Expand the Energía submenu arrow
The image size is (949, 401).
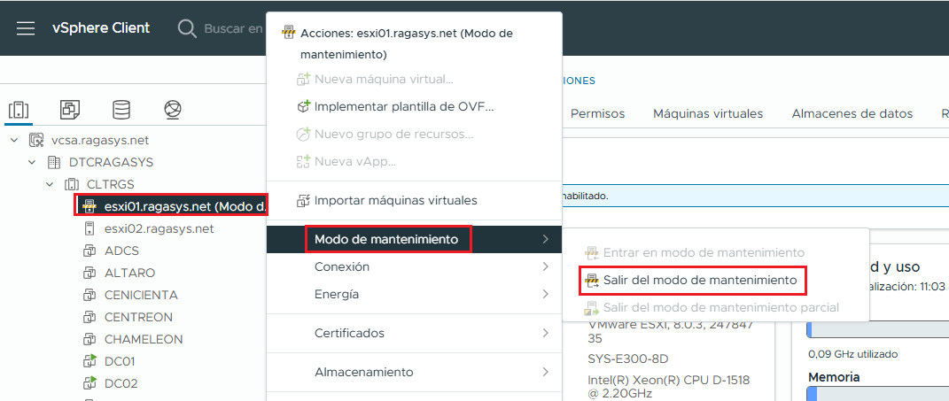(x=545, y=295)
